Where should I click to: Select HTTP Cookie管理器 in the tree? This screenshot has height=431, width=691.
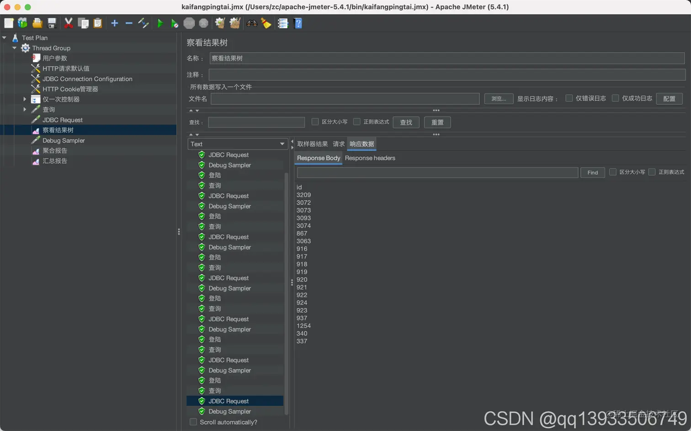70,89
